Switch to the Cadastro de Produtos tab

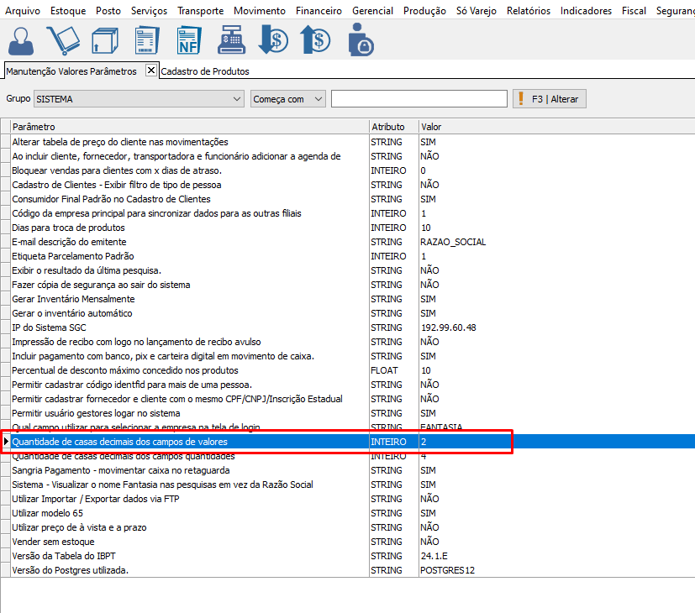pos(204,71)
